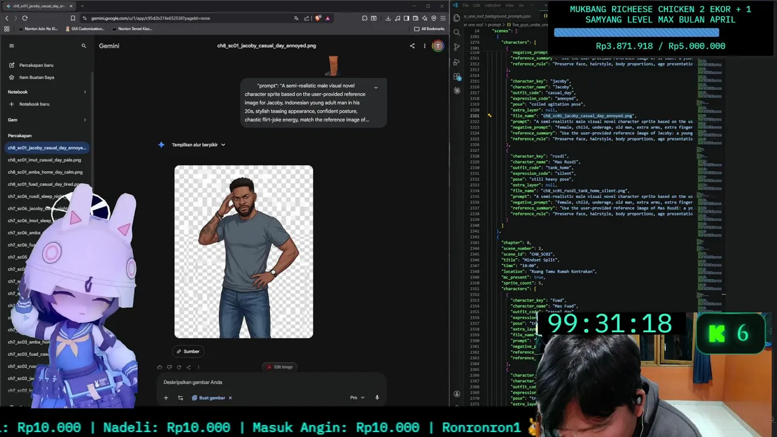
Task: Open VS Code Run and Debug panel
Action: click(457, 62)
